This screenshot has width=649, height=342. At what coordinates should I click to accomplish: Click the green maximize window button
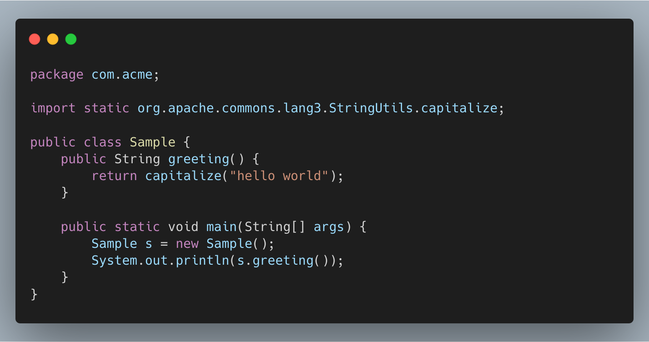71,40
